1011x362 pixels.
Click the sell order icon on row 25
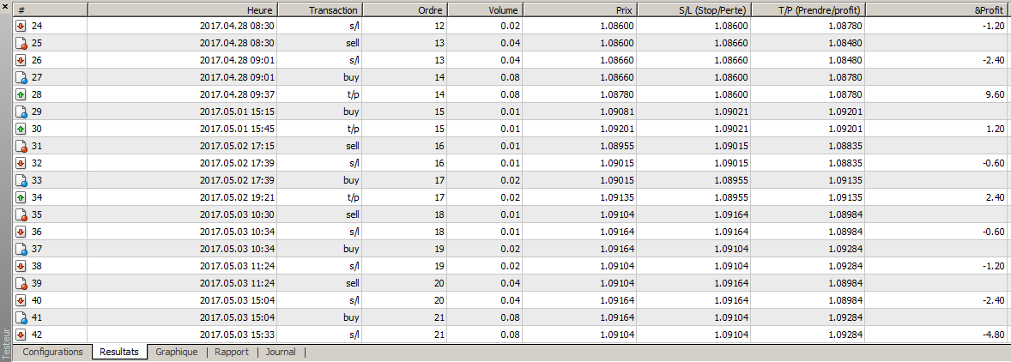(x=21, y=43)
